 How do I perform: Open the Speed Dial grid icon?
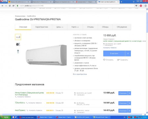pos(13,6)
